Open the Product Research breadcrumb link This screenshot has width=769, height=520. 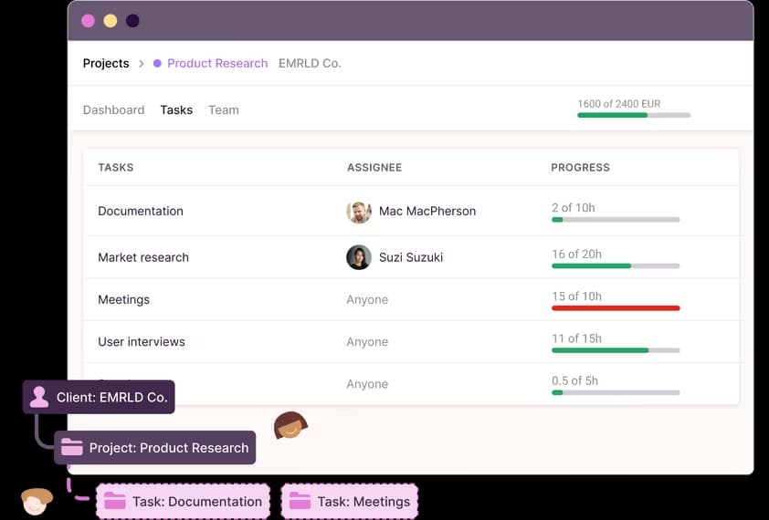coord(217,64)
